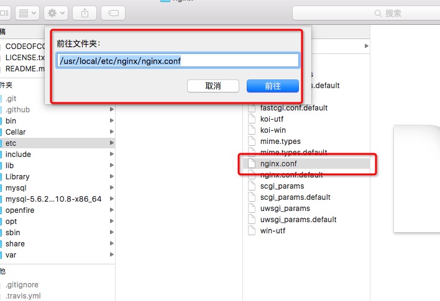Click the 前往 go button
Screen dimensions: 440x301
click(273, 86)
